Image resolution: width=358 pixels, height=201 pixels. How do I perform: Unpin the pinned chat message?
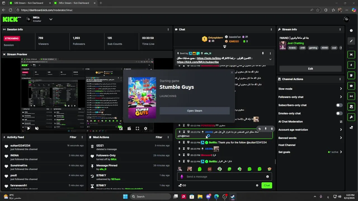pos(263,53)
